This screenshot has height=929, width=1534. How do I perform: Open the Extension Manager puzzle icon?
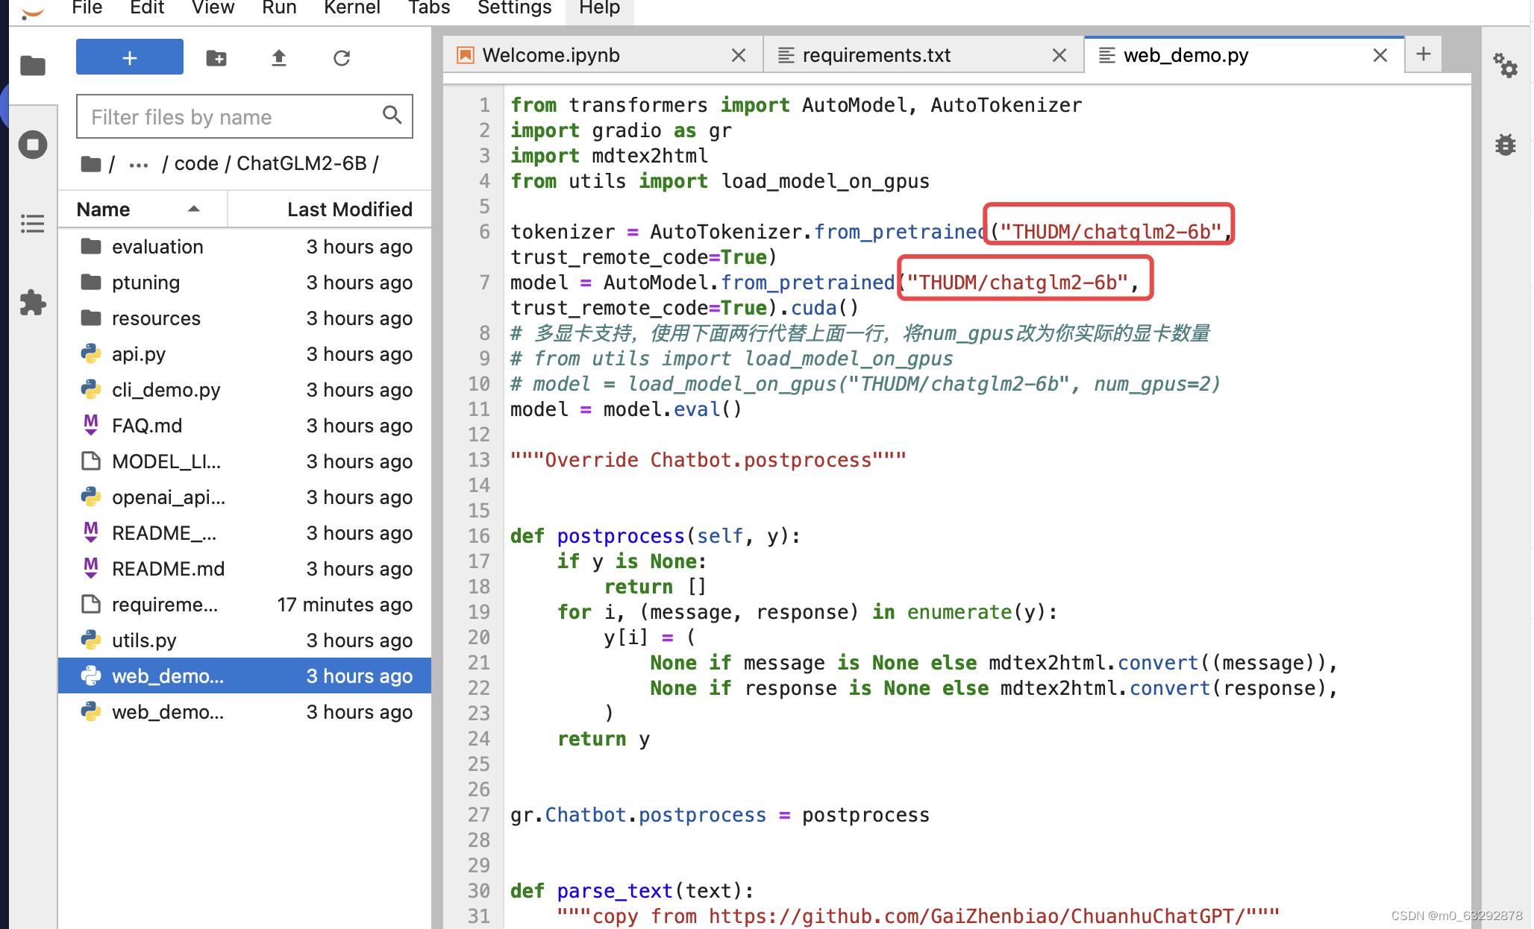(x=33, y=303)
